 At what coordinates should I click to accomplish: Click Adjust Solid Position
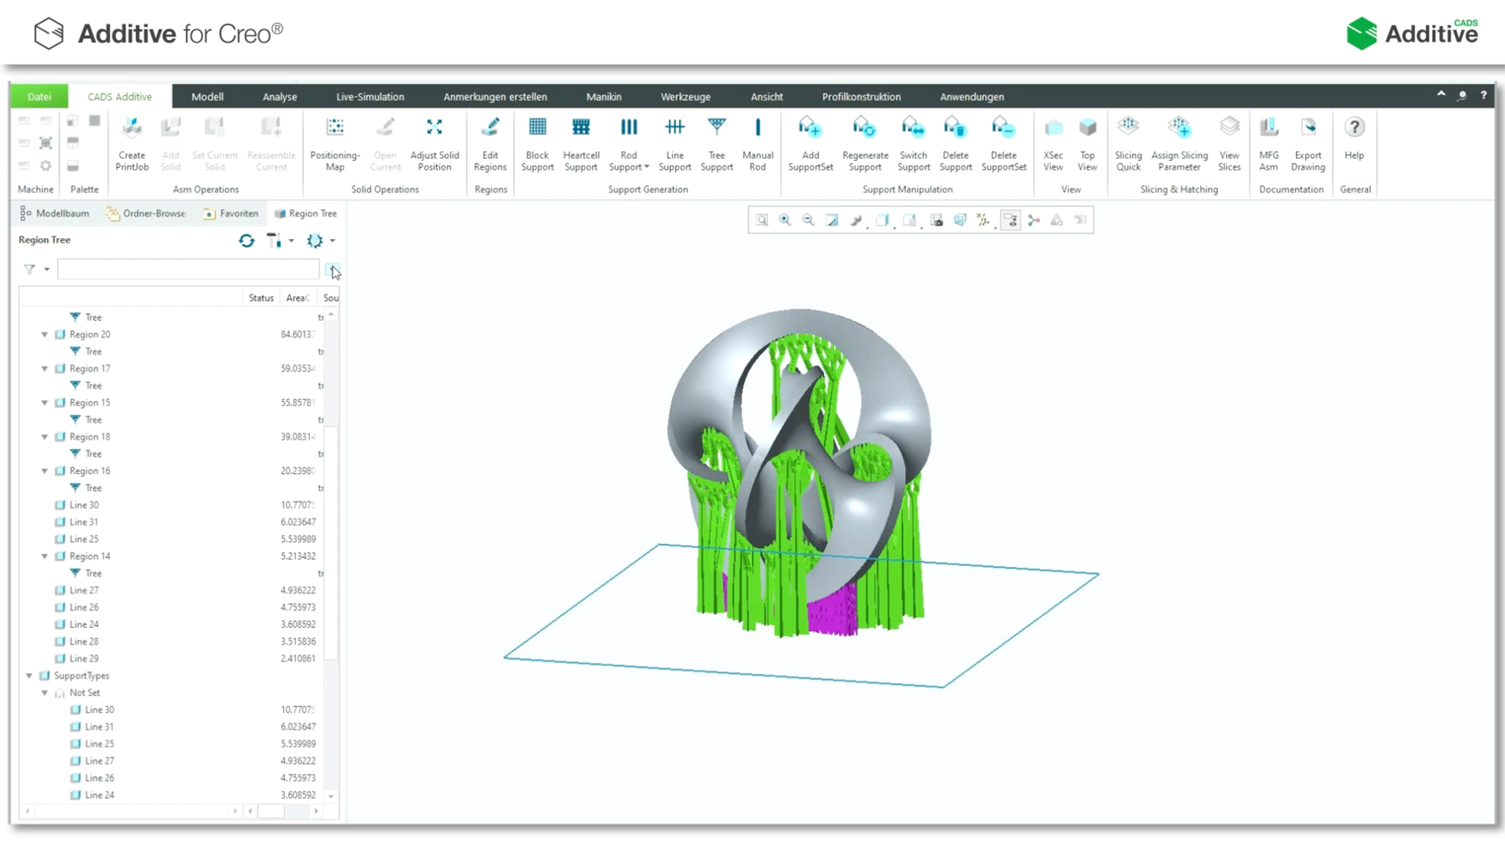point(434,144)
